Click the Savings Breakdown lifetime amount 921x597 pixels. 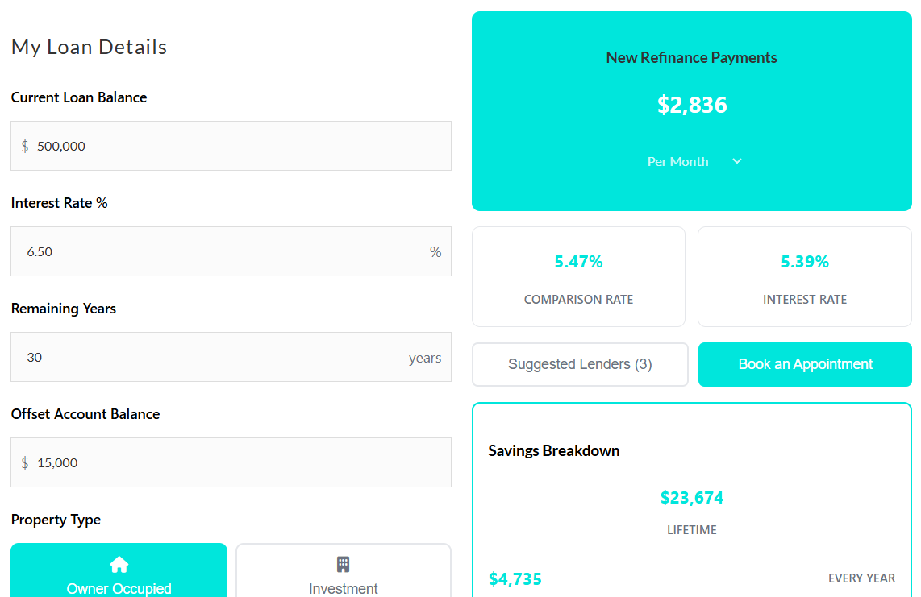click(692, 498)
